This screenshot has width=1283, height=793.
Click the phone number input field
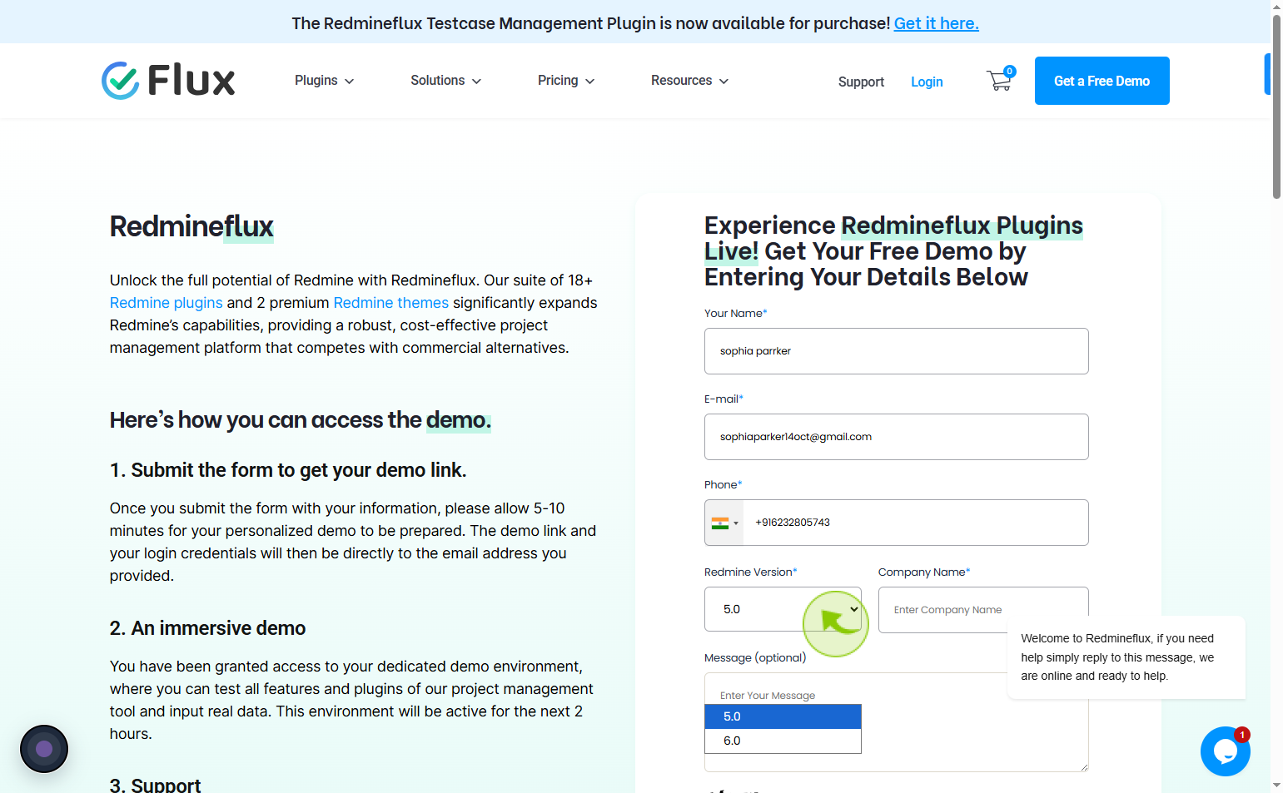point(915,523)
